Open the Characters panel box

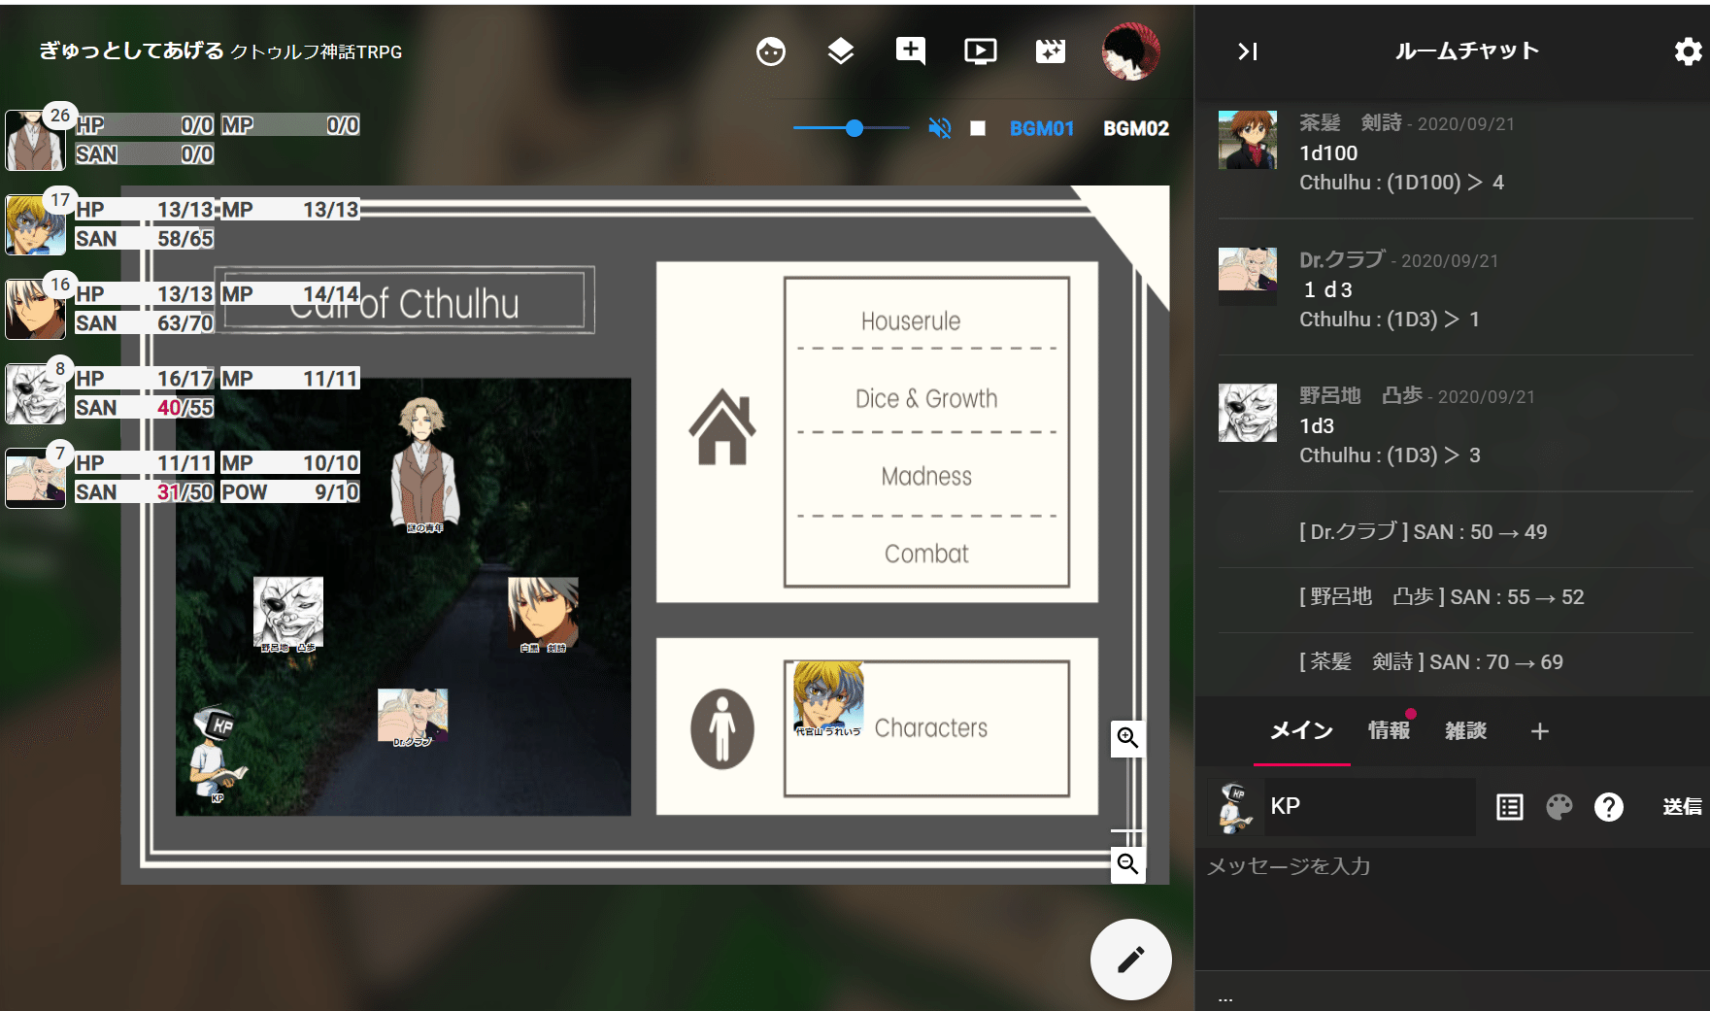point(926,728)
